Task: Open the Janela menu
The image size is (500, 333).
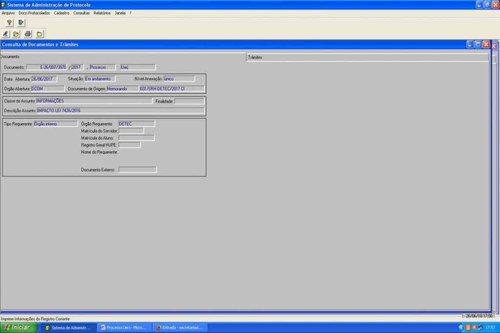Action: [x=120, y=13]
